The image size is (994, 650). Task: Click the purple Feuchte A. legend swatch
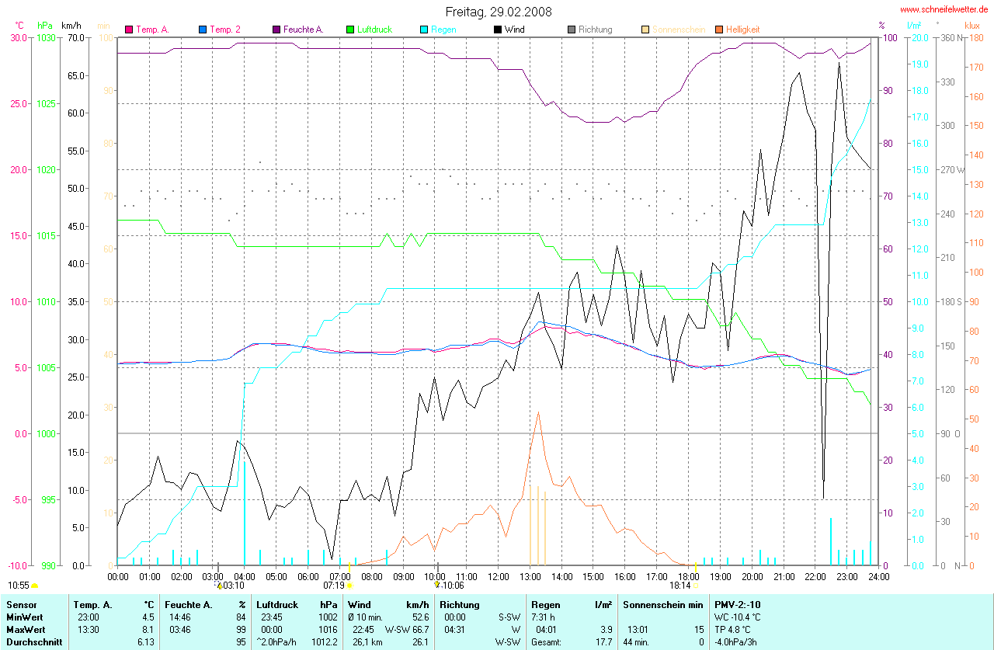[x=276, y=30]
